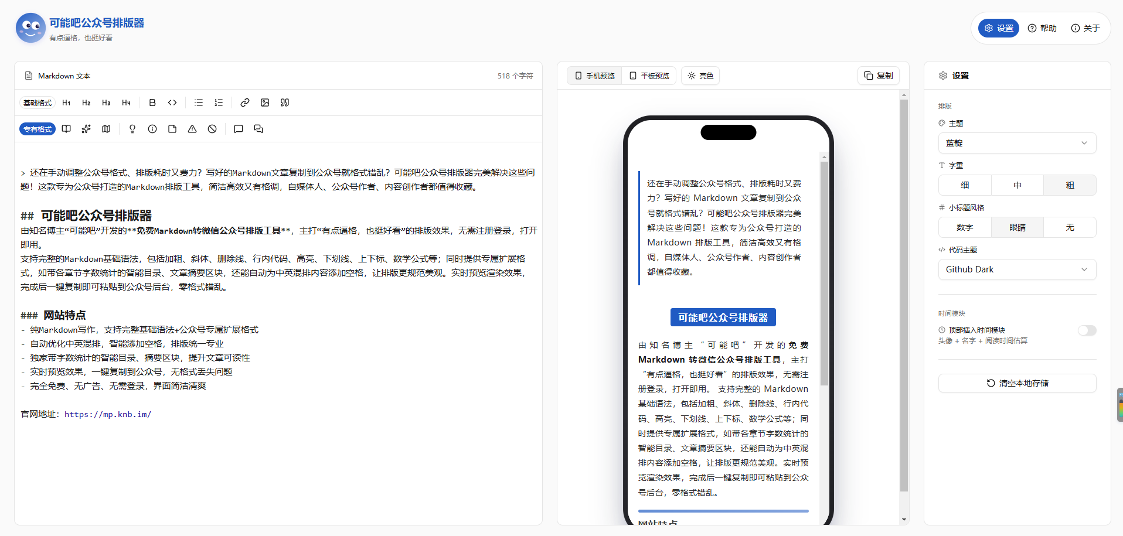Apply bold formatting with the B icon

(x=152, y=103)
